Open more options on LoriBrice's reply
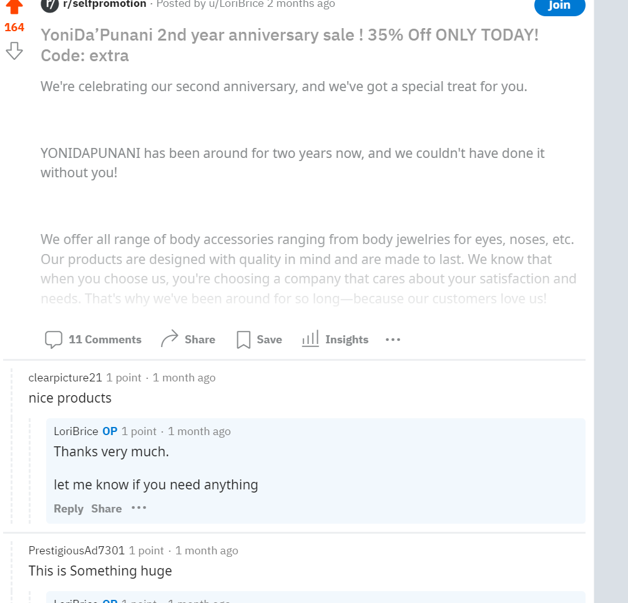This screenshot has width=628, height=603. 139,508
